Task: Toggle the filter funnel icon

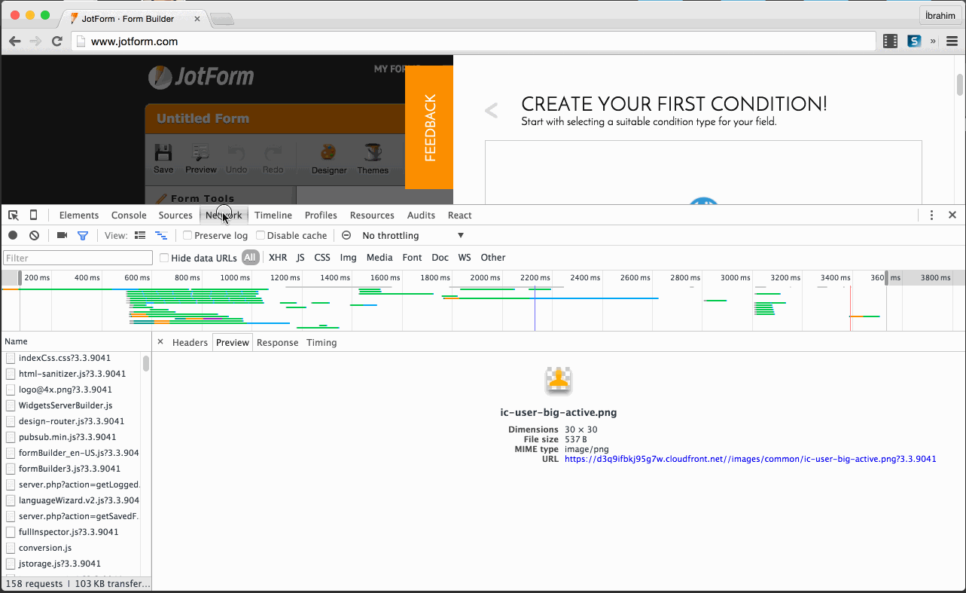Action: (83, 236)
